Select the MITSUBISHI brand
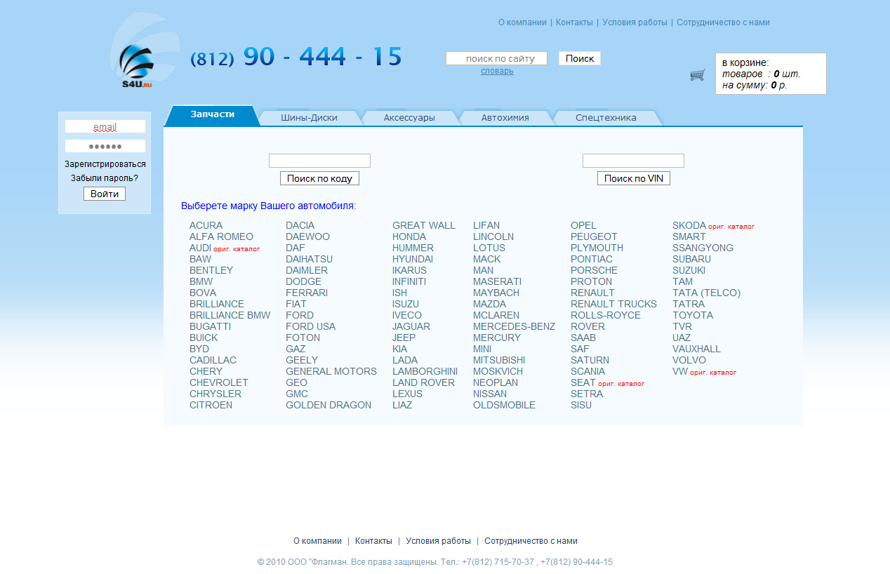 tap(499, 360)
